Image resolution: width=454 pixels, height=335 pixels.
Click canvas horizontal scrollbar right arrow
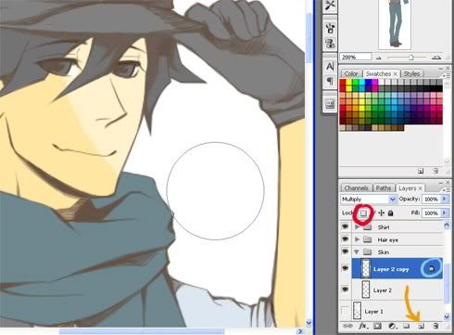tap(299, 331)
